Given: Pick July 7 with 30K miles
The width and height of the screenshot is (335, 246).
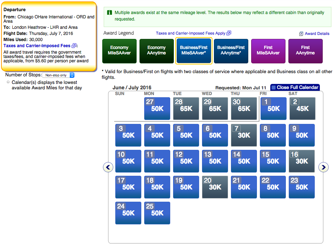Looking at the screenshot, I should 244,135.
